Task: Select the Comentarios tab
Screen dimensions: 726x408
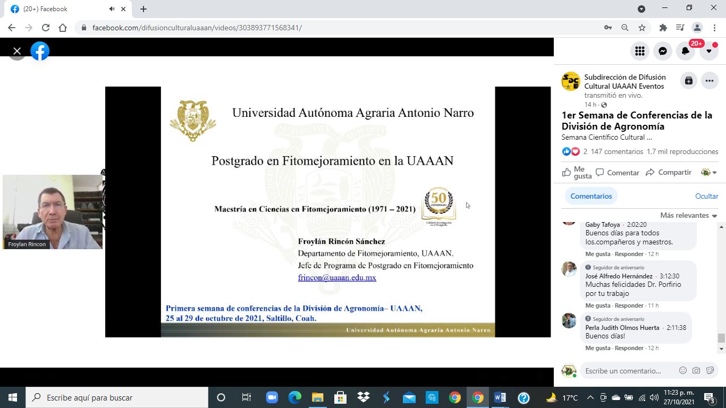Action: click(591, 196)
